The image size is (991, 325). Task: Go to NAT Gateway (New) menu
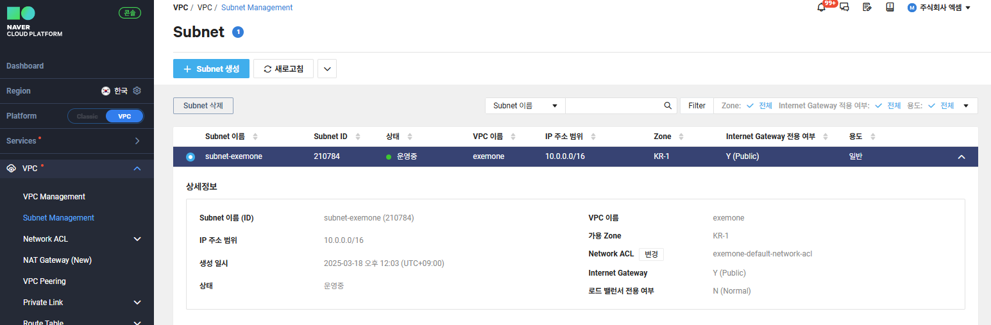[57, 260]
